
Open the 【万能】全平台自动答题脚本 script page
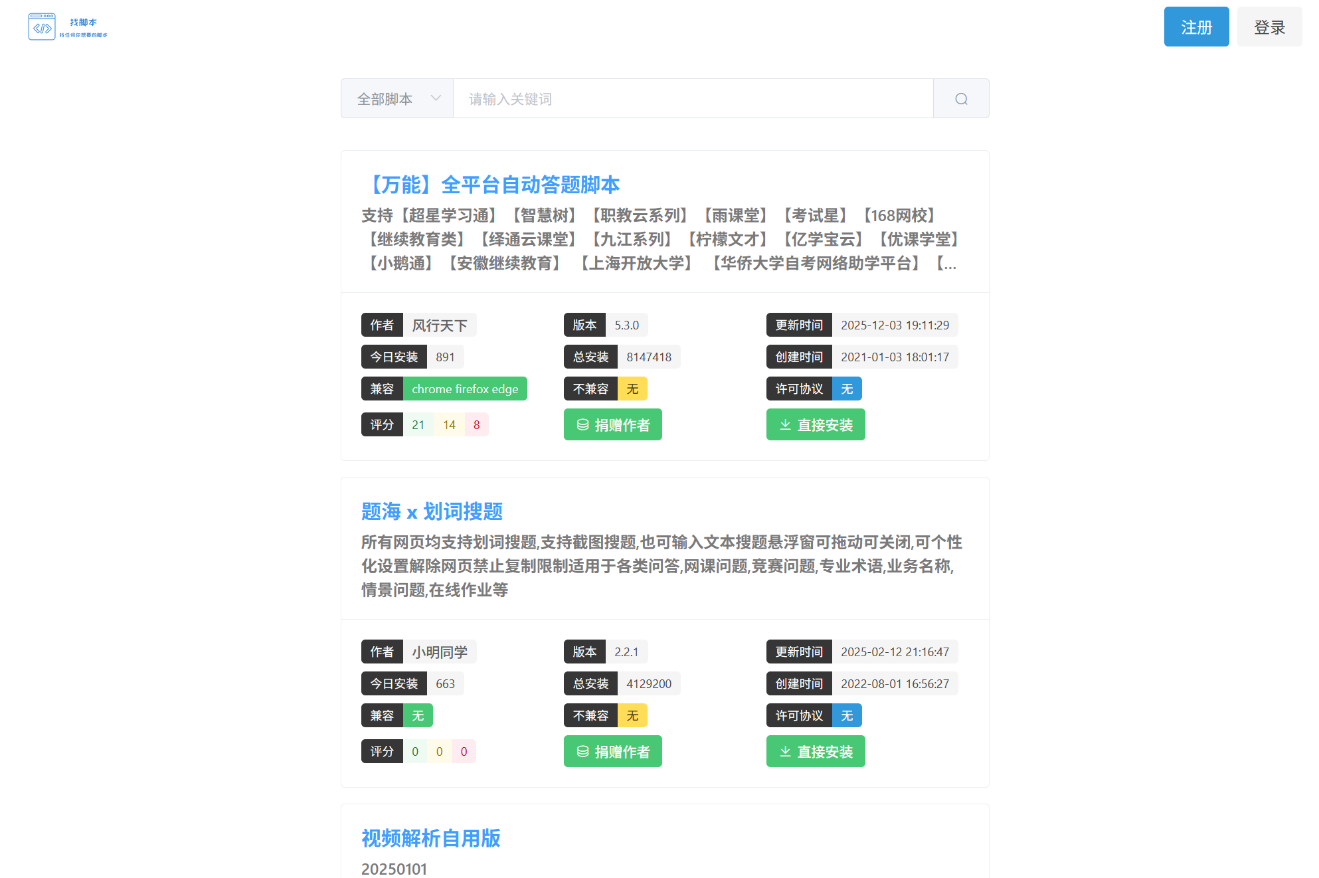[x=495, y=185]
